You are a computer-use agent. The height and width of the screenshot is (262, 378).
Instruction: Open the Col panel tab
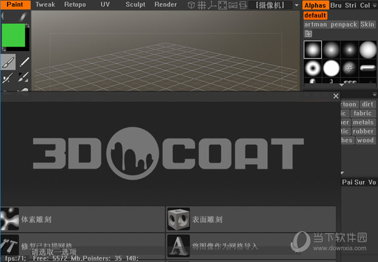click(x=365, y=5)
